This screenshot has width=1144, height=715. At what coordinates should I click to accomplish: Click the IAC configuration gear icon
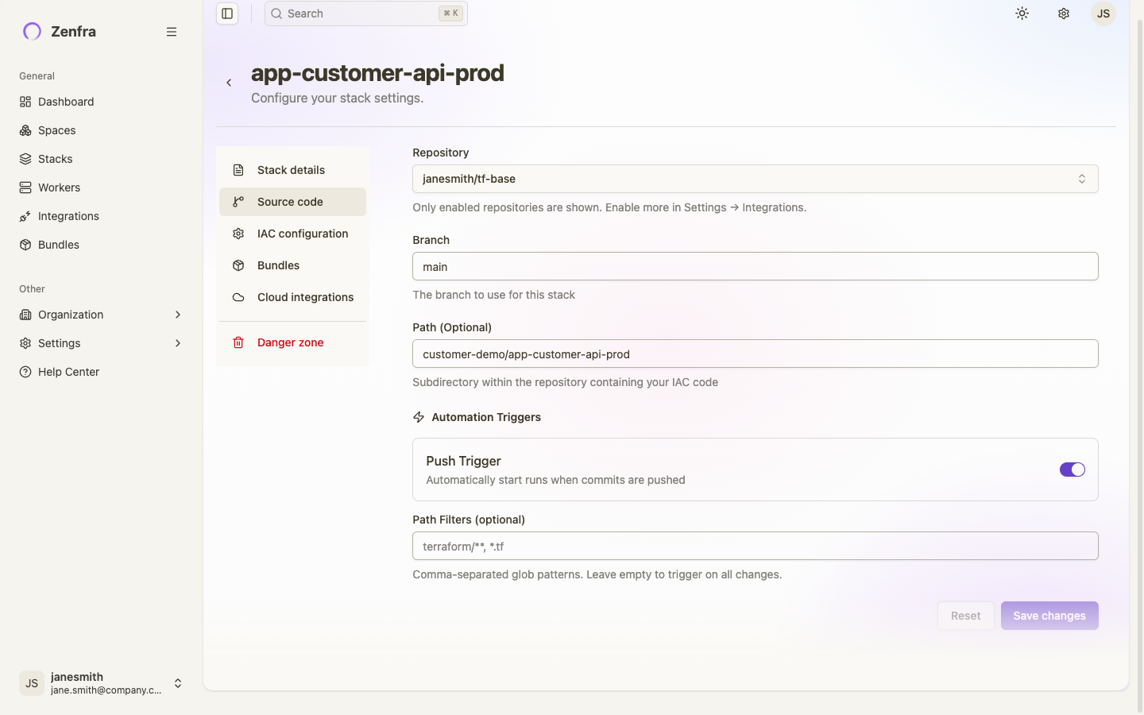tap(238, 233)
